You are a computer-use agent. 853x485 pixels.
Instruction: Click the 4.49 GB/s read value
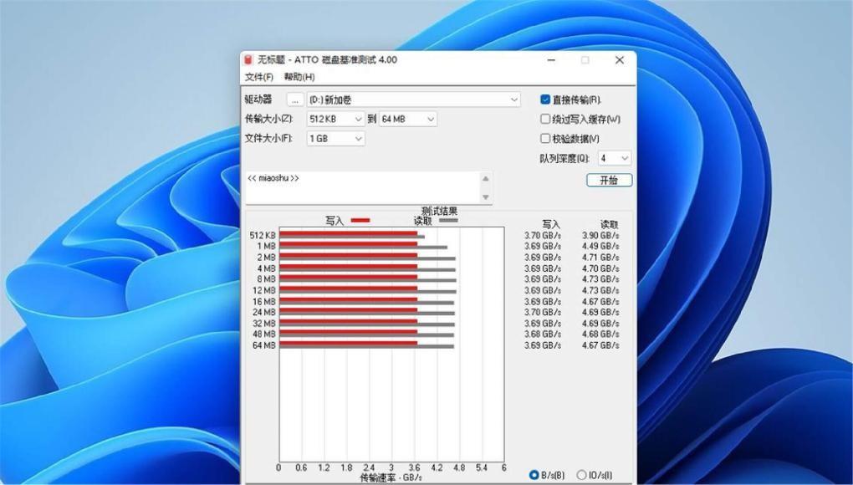pos(600,247)
